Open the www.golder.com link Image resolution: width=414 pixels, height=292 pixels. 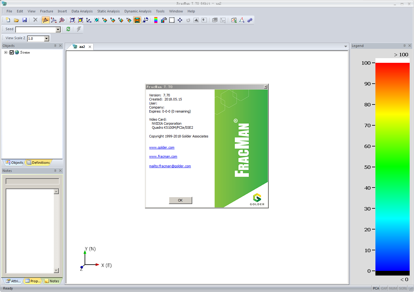coord(162,147)
